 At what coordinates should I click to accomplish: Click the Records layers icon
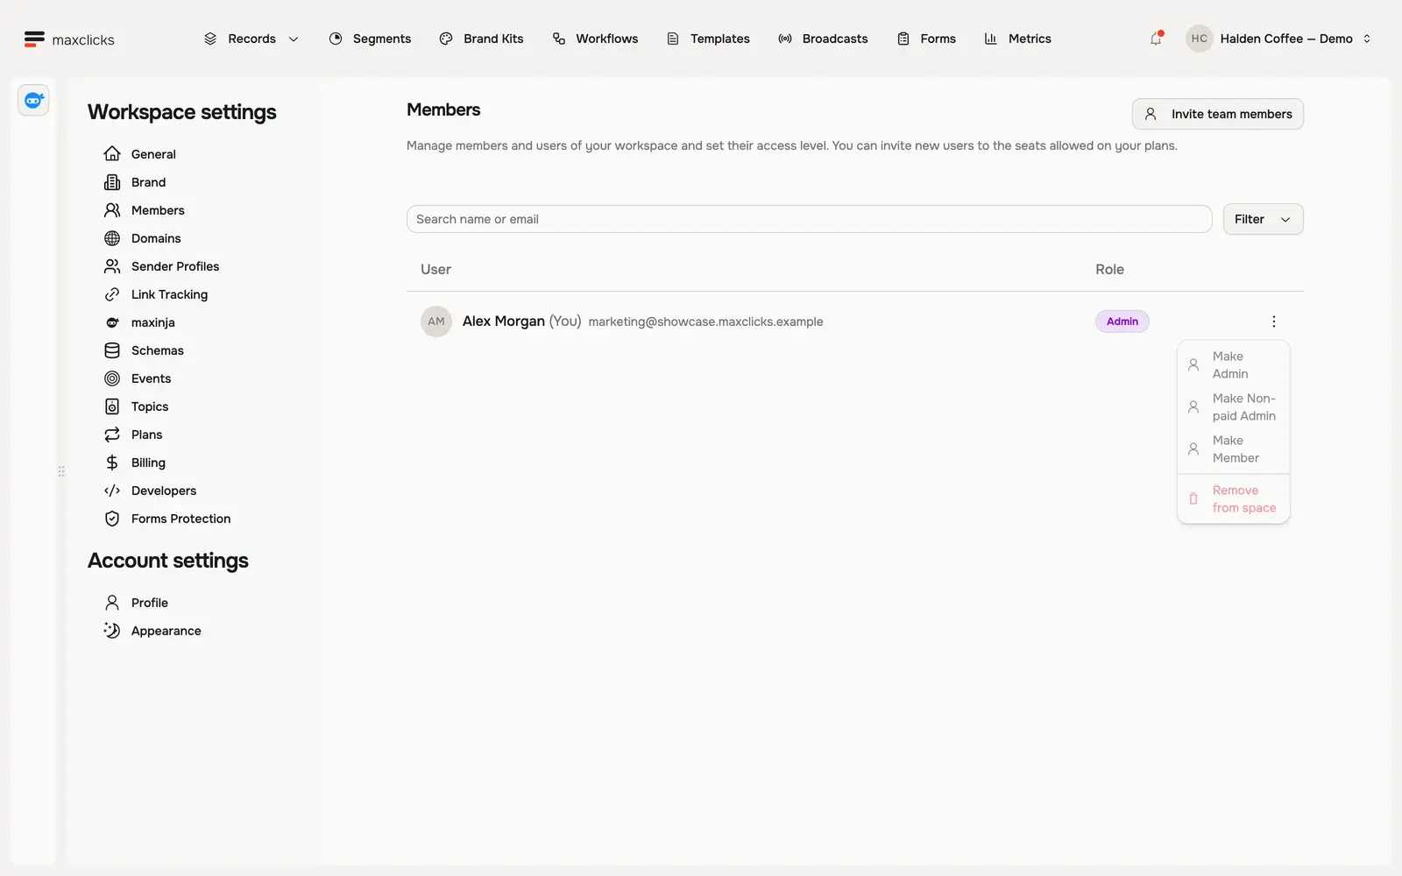(210, 39)
